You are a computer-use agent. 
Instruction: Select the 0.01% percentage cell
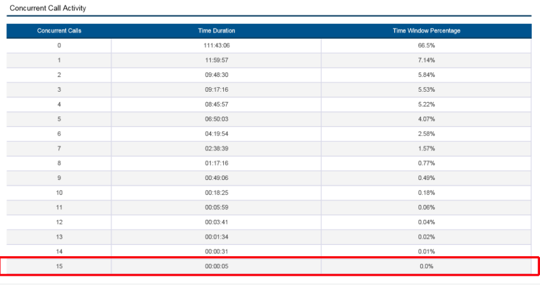(426, 252)
